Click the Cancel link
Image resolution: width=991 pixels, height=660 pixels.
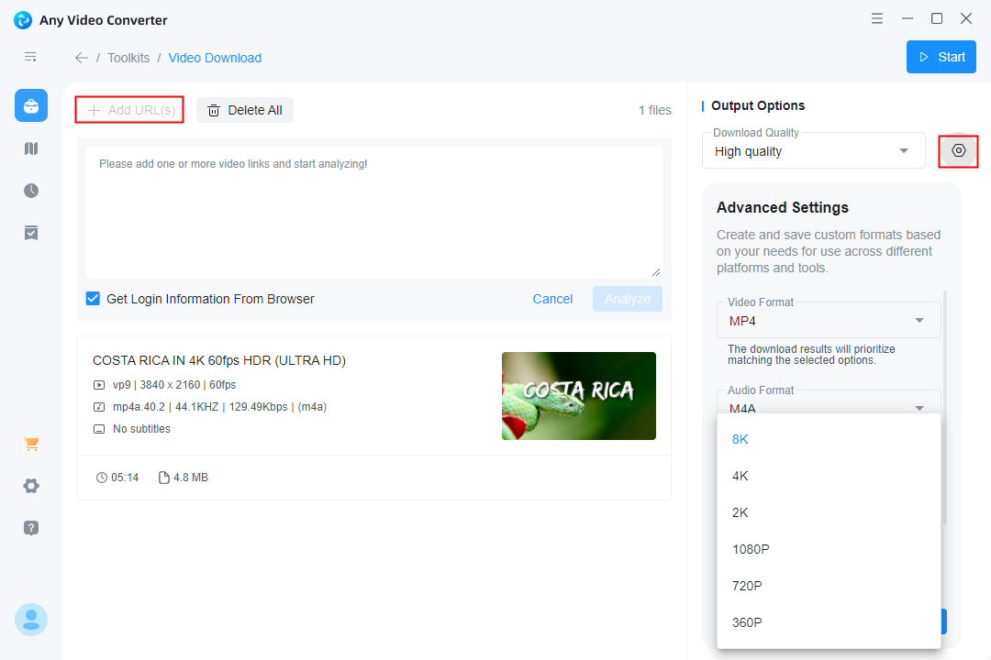552,299
